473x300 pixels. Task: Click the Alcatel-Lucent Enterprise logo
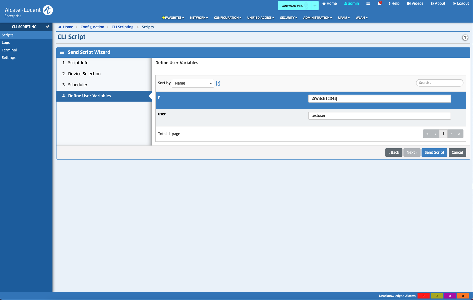pyautogui.click(x=29, y=11)
